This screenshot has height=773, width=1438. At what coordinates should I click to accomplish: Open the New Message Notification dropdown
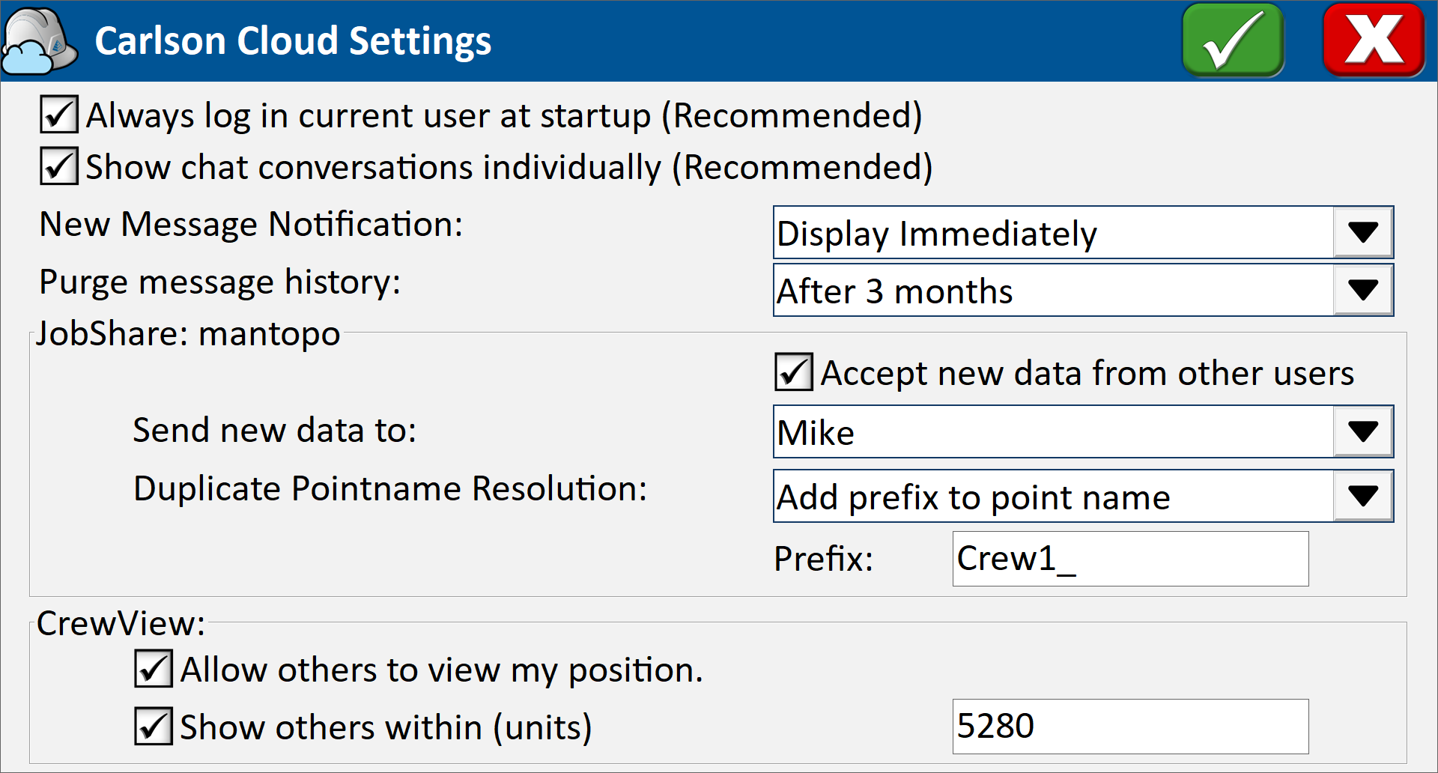click(x=1083, y=233)
